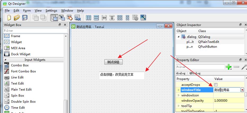The width and height of the screenshot is (247, 113).
Task: Click the Adjust Size toolbar icon
Action: pyautogui.click(x=143, y=18)
